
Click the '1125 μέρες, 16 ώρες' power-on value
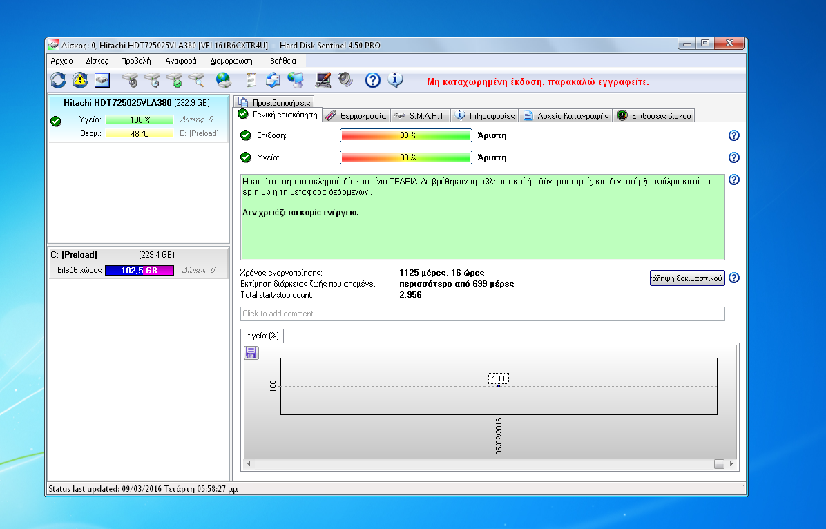(441, 272)
